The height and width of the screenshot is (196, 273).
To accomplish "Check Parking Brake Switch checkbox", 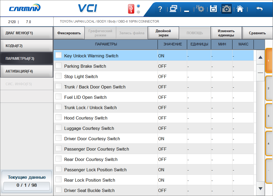I will (x=58, y=66).
